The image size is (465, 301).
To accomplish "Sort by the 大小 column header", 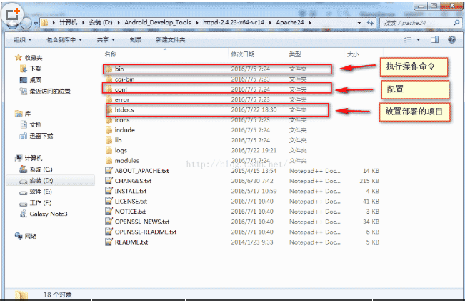I will point(353,54).
